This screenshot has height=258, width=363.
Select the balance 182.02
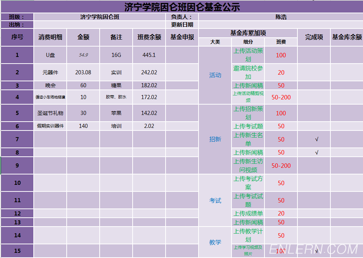pos(149,85)
